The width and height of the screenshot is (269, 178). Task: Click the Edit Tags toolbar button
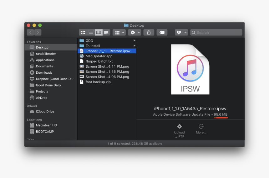(x=162, y=33)
